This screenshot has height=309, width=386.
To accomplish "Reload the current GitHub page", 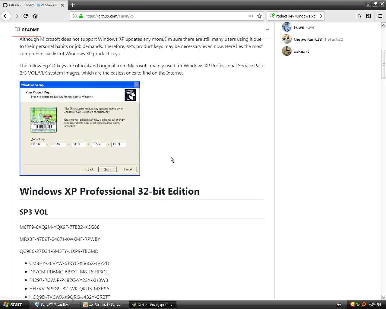I will coord(26,16).
